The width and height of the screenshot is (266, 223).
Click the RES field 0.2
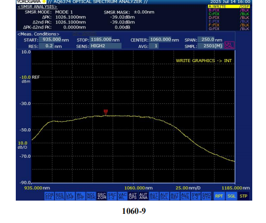[46, 46]
